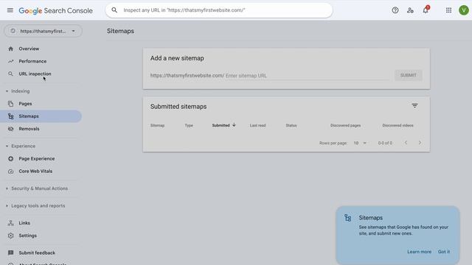Open the Pages indexing report

(25, 104)
